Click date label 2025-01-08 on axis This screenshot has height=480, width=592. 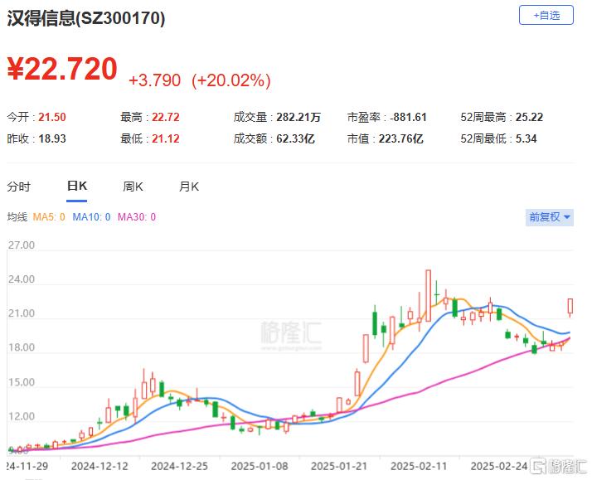pyautogui.click(x=260, y=467)
